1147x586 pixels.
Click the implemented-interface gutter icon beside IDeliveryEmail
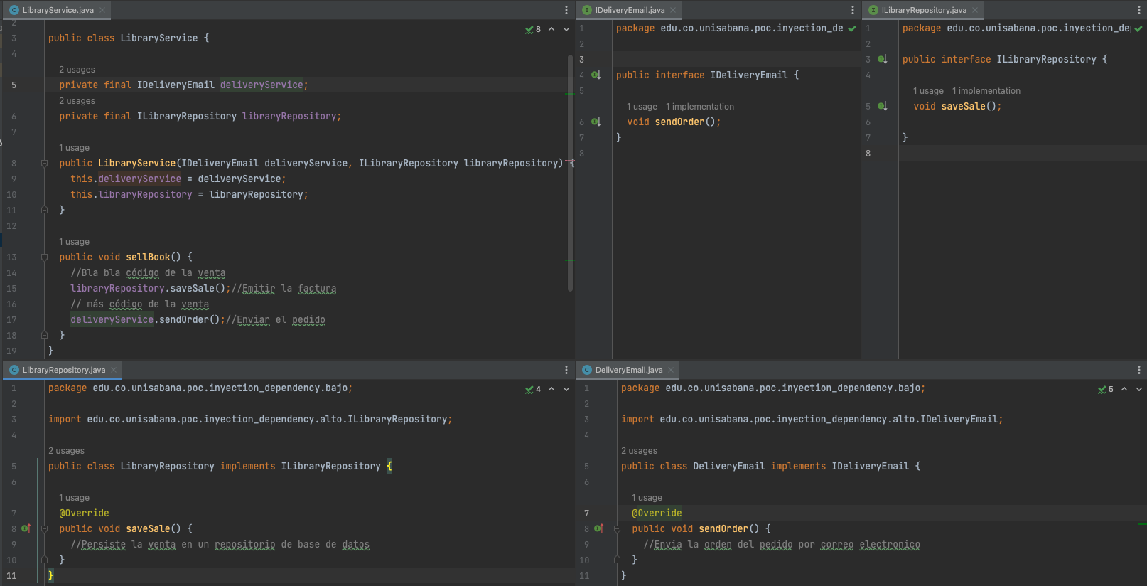596,75
